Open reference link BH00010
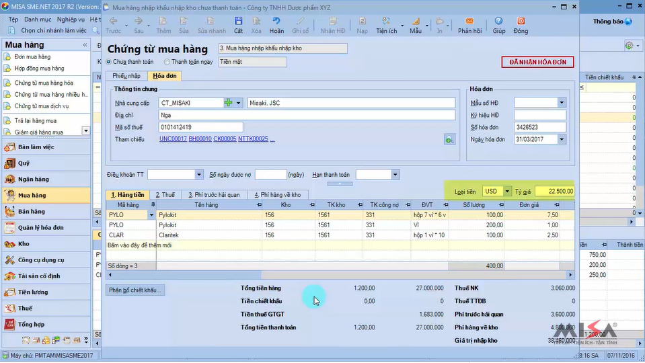Screen dimensions: 645x363 click(x=200, y=139)
